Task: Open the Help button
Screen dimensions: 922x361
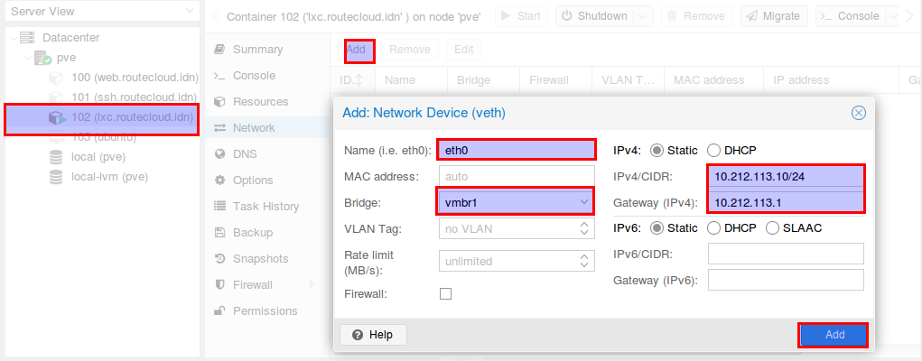Action: pos(373,335)
